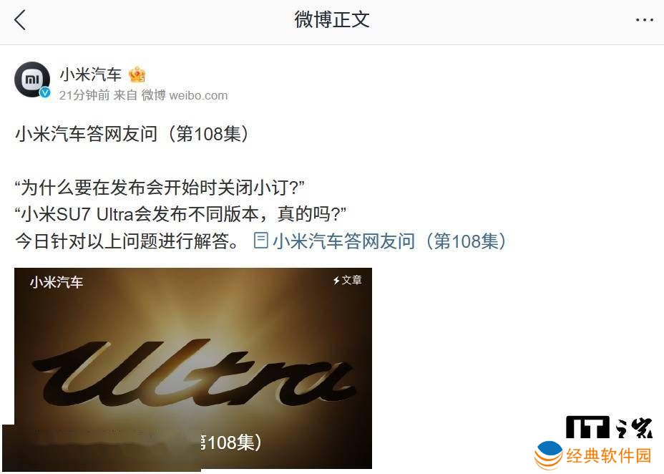Click the weibo.com source text
Image resolution: width=664 pixels, height=474 pixels.
[198, 95]
